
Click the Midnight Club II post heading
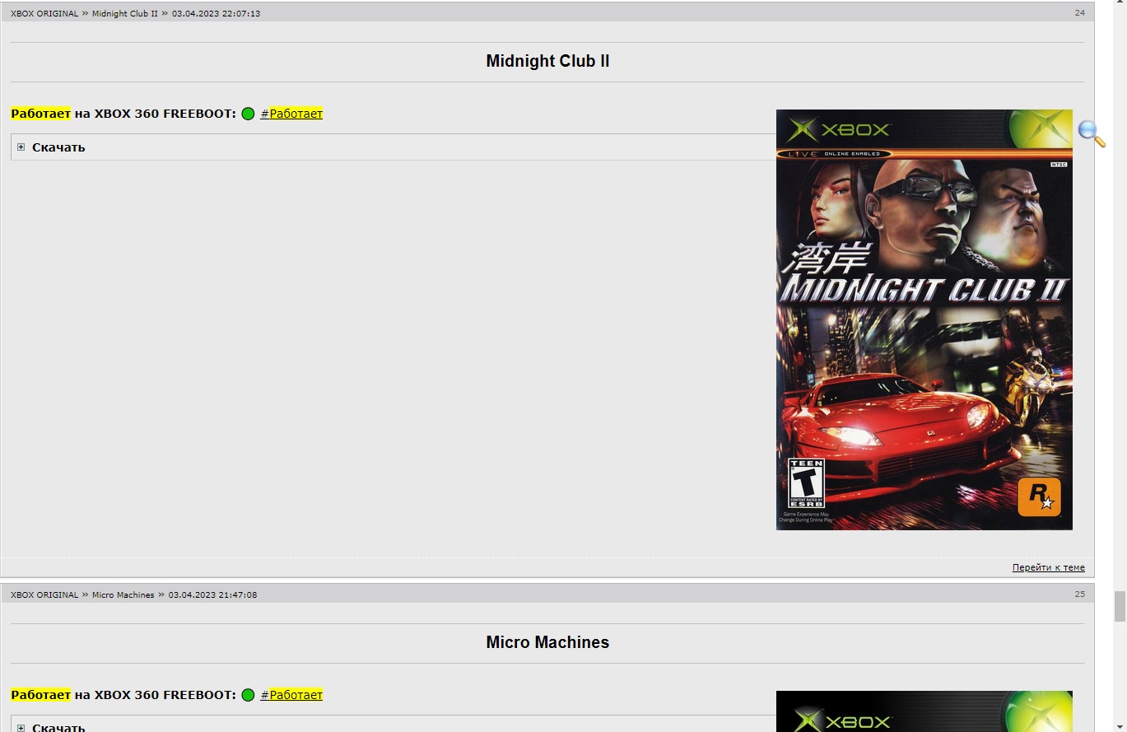(547, 62)
